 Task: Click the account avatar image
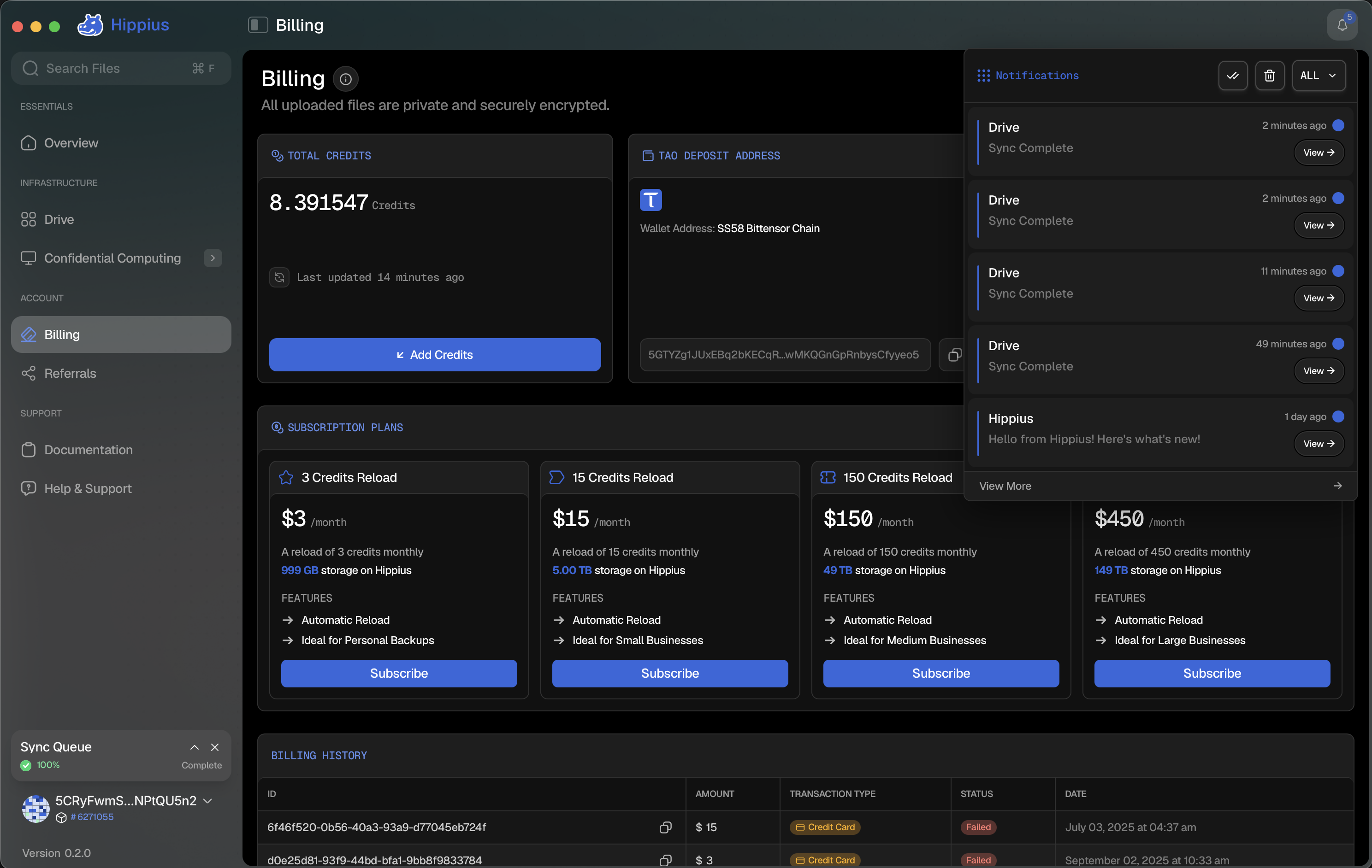(x=35, y=808)
